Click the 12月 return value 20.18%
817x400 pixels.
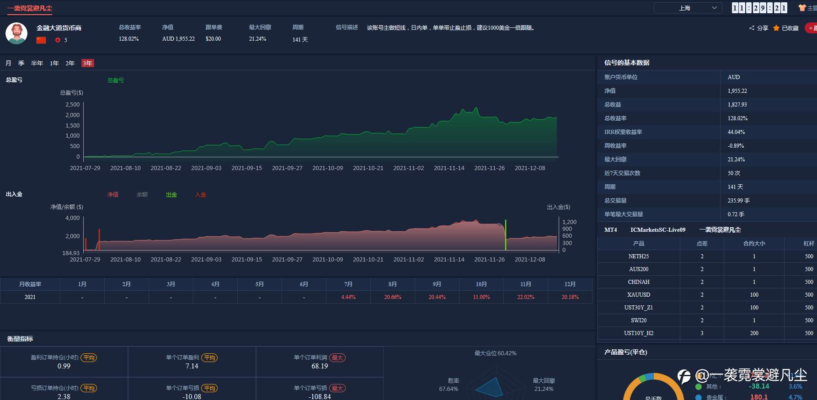coord(570,297)
